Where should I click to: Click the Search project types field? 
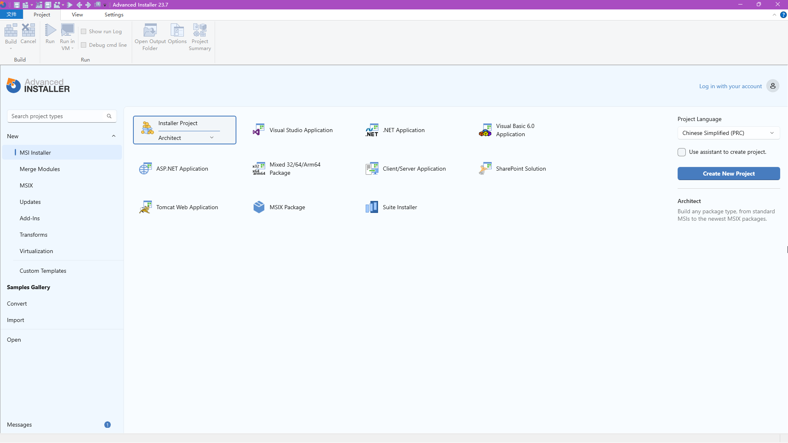click(62, 116)
